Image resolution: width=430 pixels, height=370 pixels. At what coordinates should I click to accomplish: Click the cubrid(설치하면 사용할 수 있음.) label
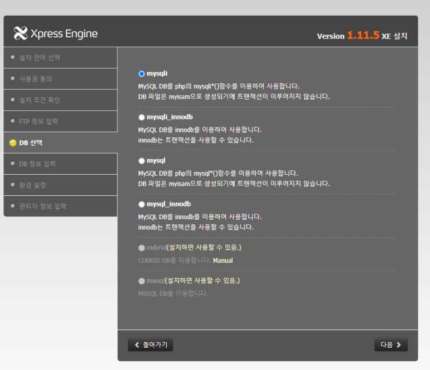[194, 248]
